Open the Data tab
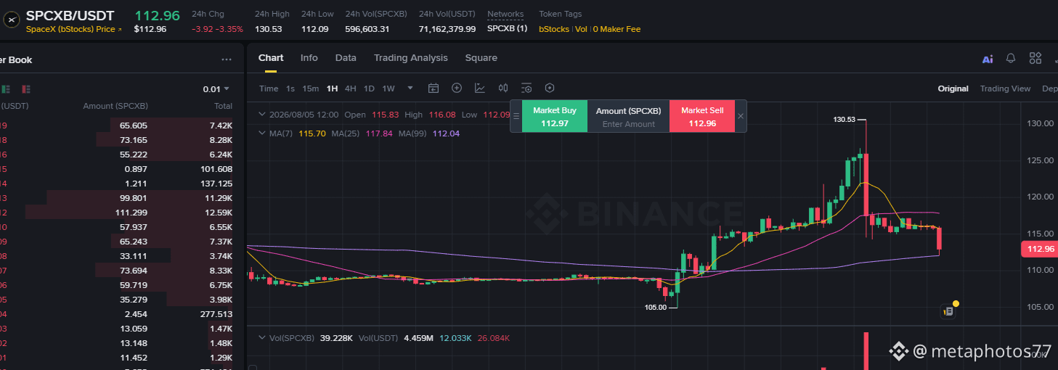Image resolution: width=1058 pixels, height=370 pixels. tap(346, 58)
